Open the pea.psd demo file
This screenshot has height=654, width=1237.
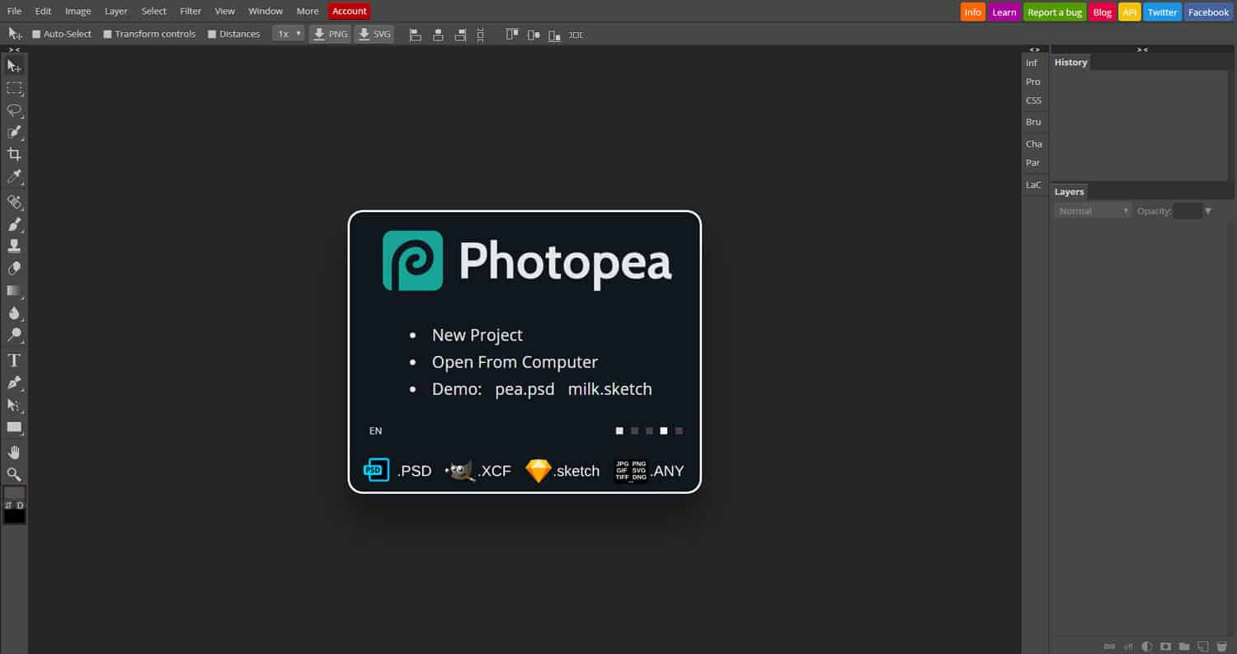pyautogui.click(x=524, y=389)
